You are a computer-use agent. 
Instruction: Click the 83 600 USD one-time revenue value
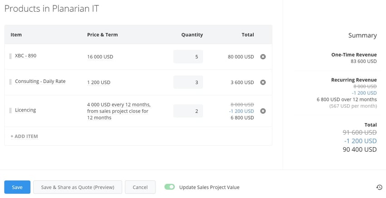364,61
